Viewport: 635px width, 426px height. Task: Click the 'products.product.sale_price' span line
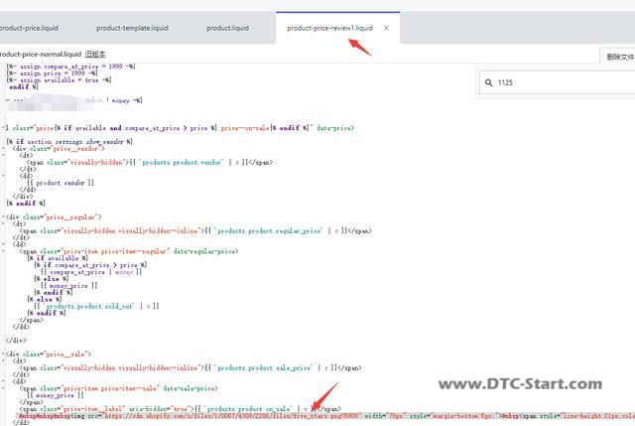pos(190,368)
